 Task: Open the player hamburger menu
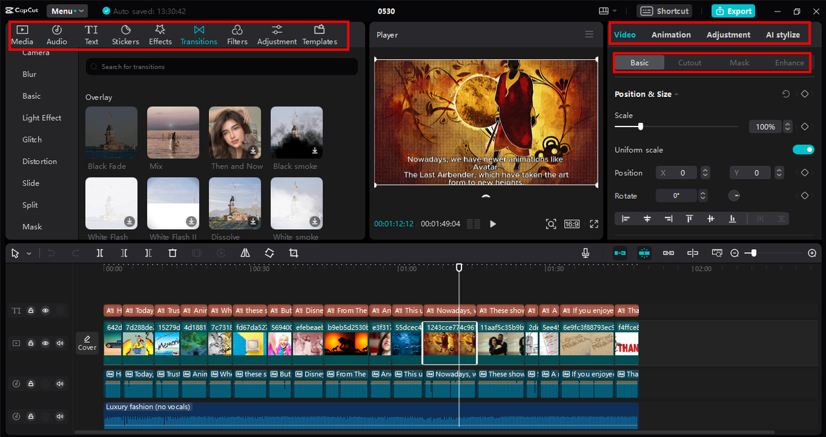(x=589, y=34)
